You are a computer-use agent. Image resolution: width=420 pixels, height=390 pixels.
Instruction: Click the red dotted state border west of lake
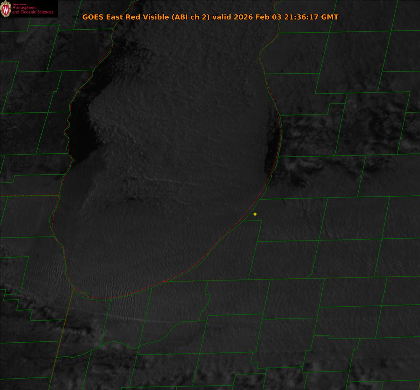pyautogui.click(x=29, y=196)
